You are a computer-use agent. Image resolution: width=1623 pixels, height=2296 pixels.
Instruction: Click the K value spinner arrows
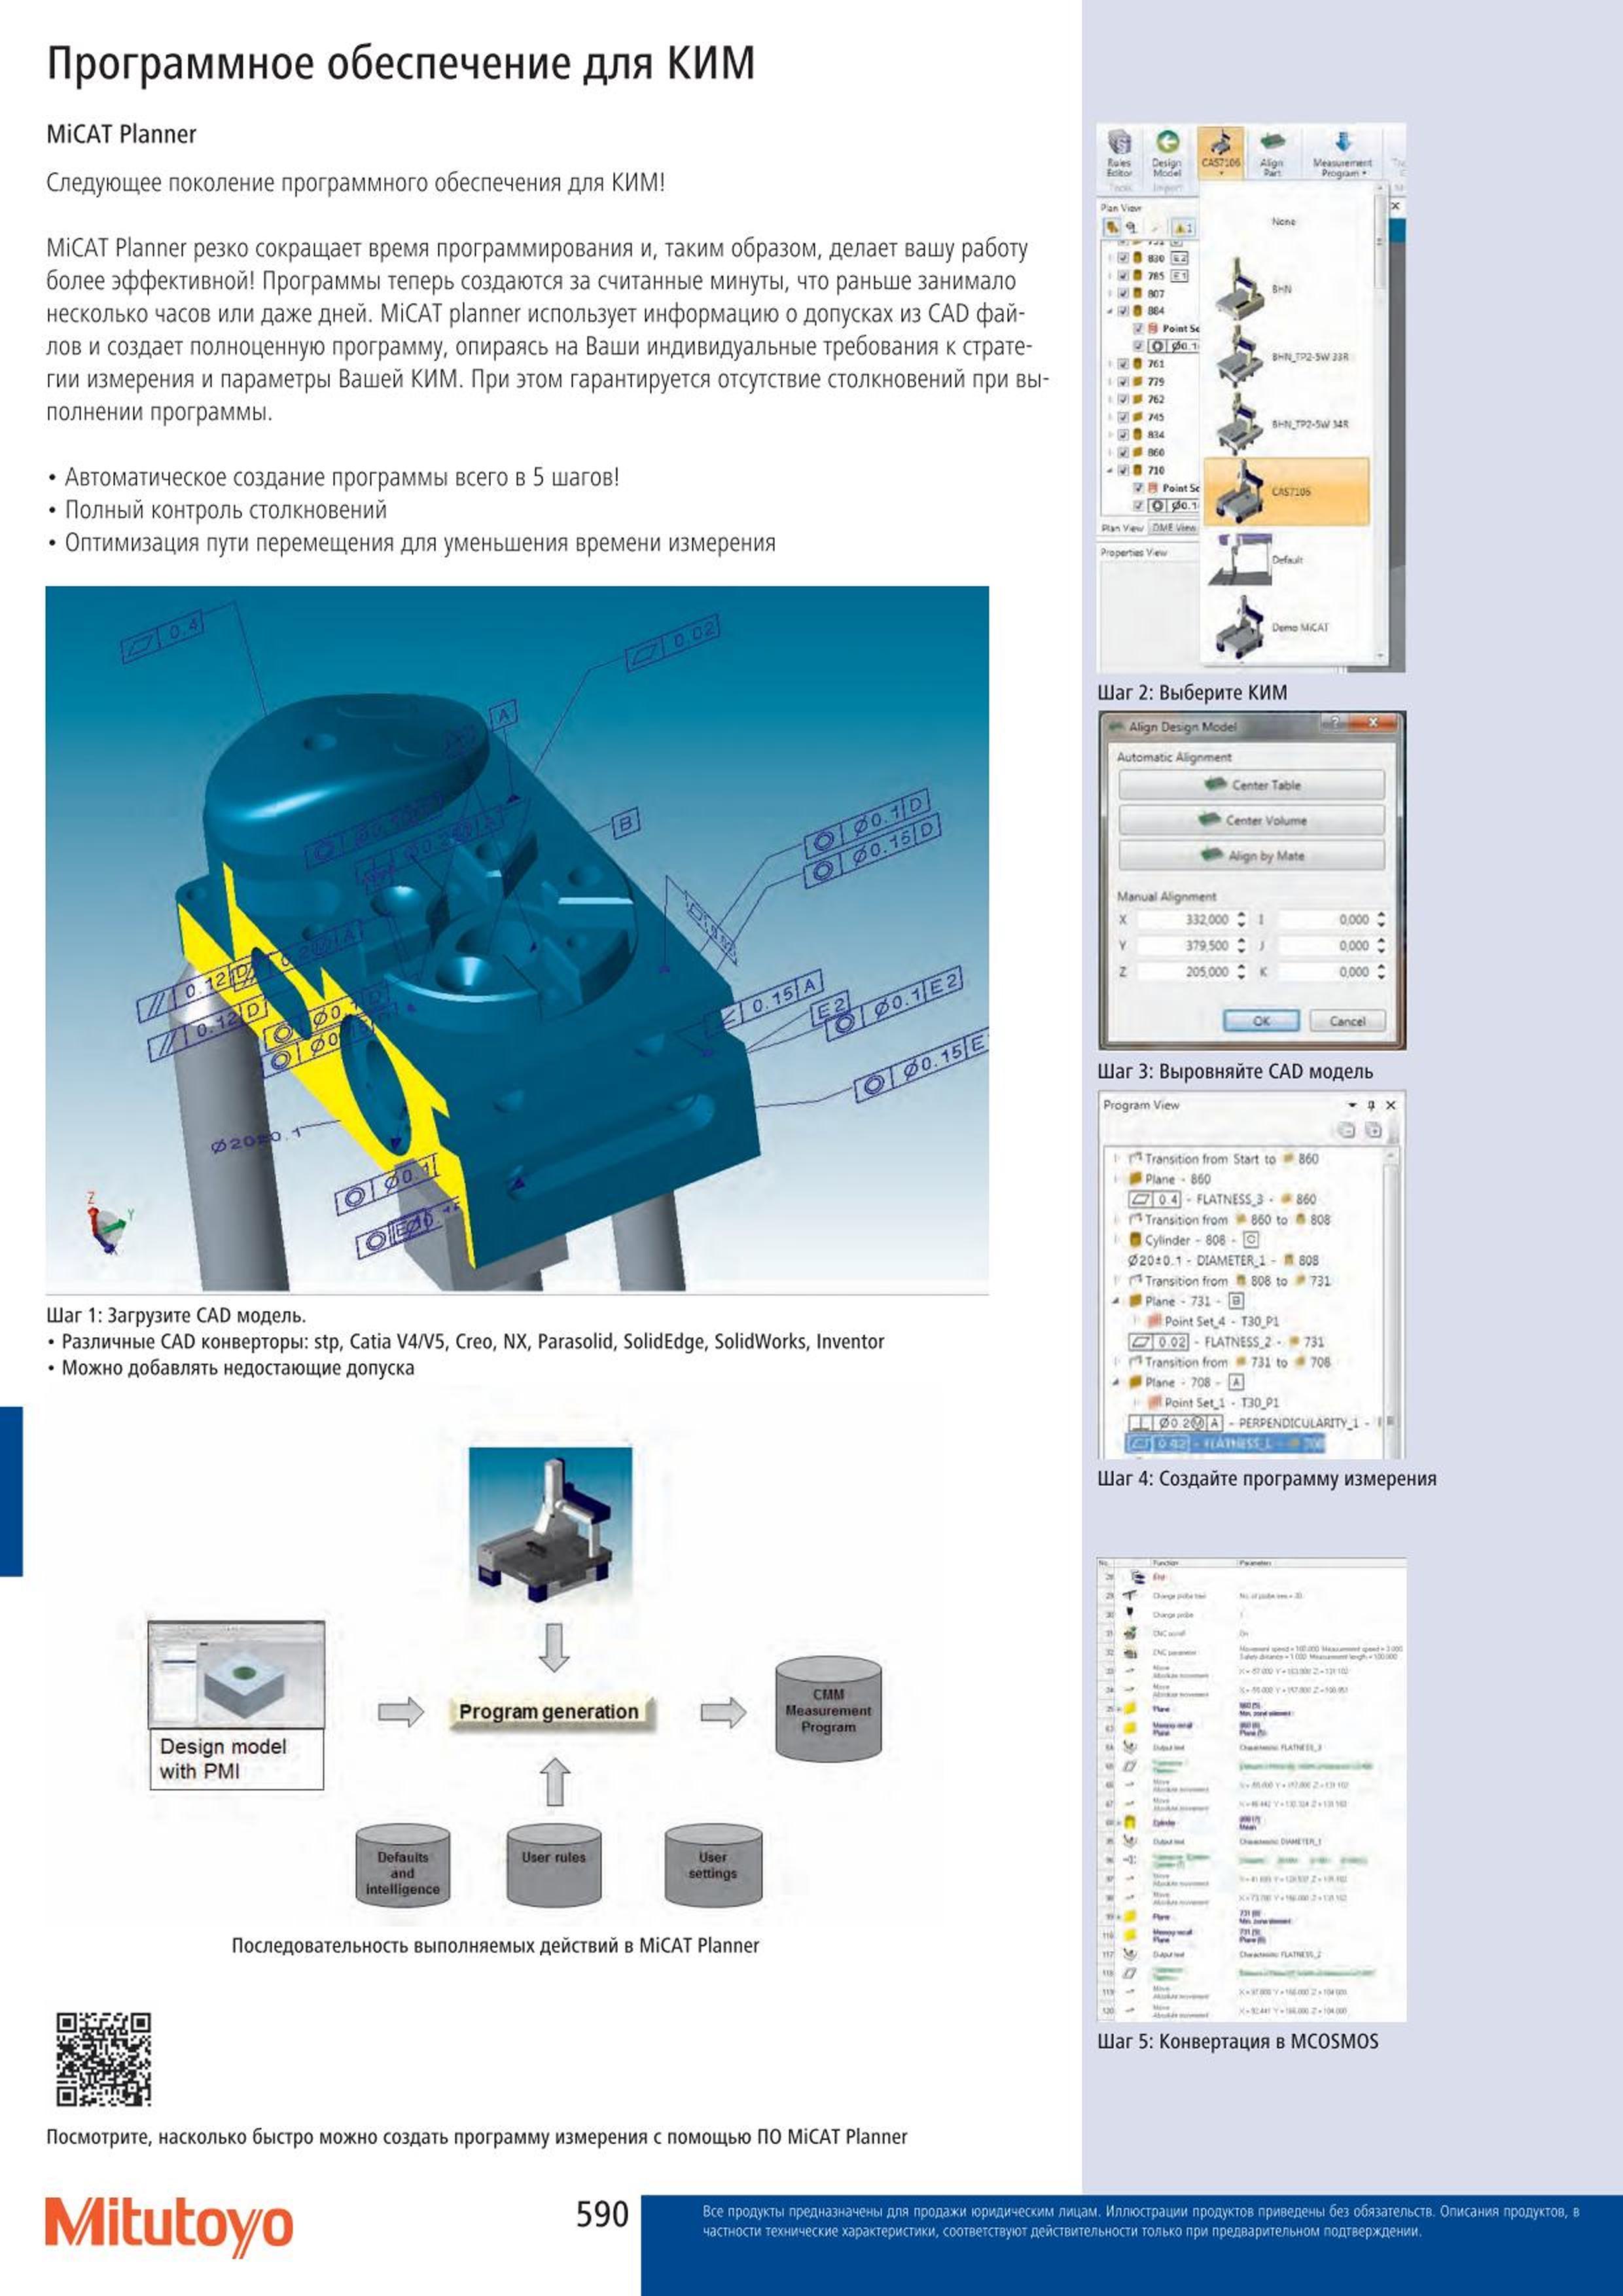point(1381,972)
